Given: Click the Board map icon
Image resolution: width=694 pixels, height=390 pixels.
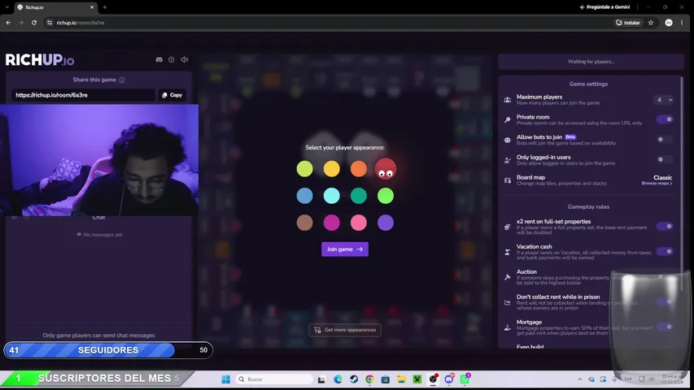Looking at the screenshot, I should click(x=507, y=180).
